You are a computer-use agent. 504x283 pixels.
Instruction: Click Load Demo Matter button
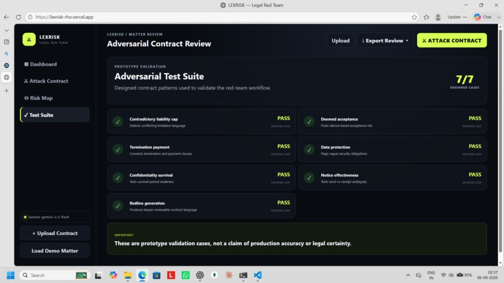(54, 251)
